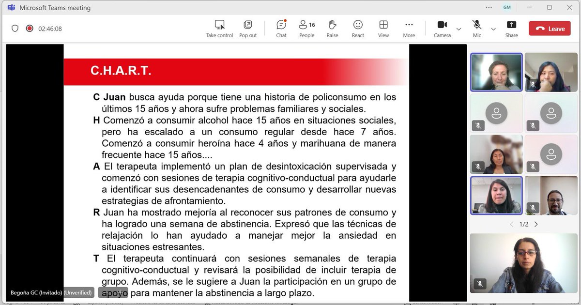This screenshot has height=305, width=581.
Task: Select blue-haired participant video tile
Action: [x=551, y=72]
